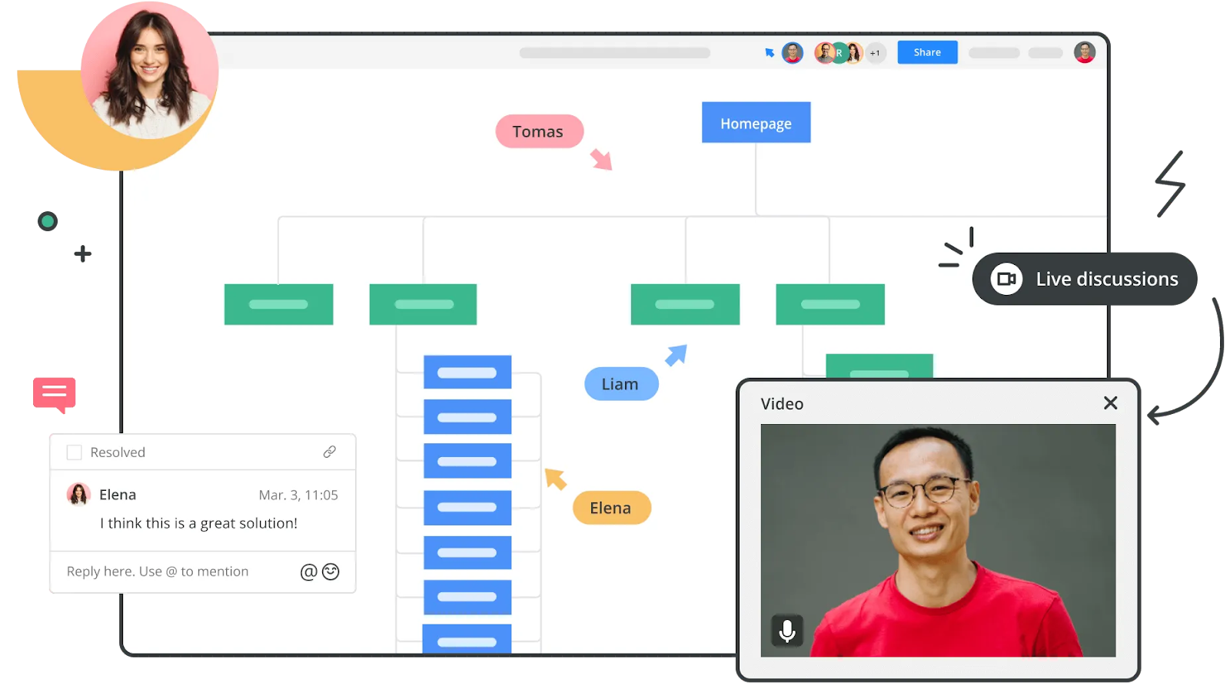Click the Live discussions button
Image resolution: width=1230 pixels, height=689 pixels.
pos(1084,279)
